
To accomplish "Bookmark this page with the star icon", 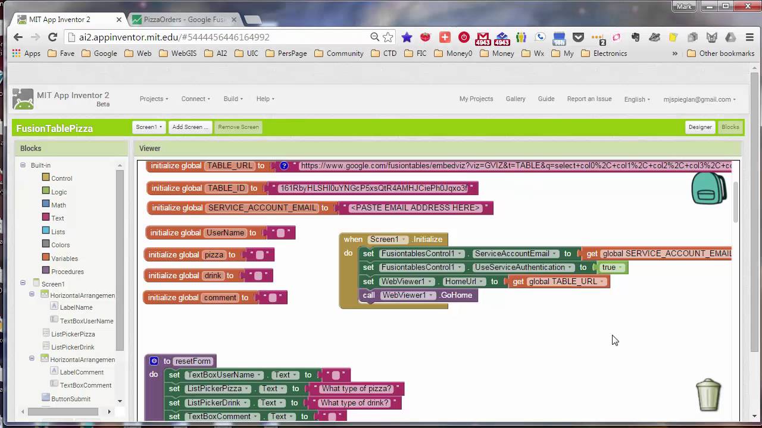I will point(388,37).
